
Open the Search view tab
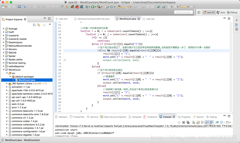(198, 117)
